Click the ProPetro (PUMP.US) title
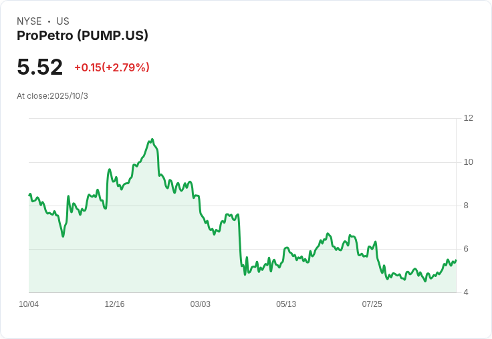 click(x=82, y=36)
